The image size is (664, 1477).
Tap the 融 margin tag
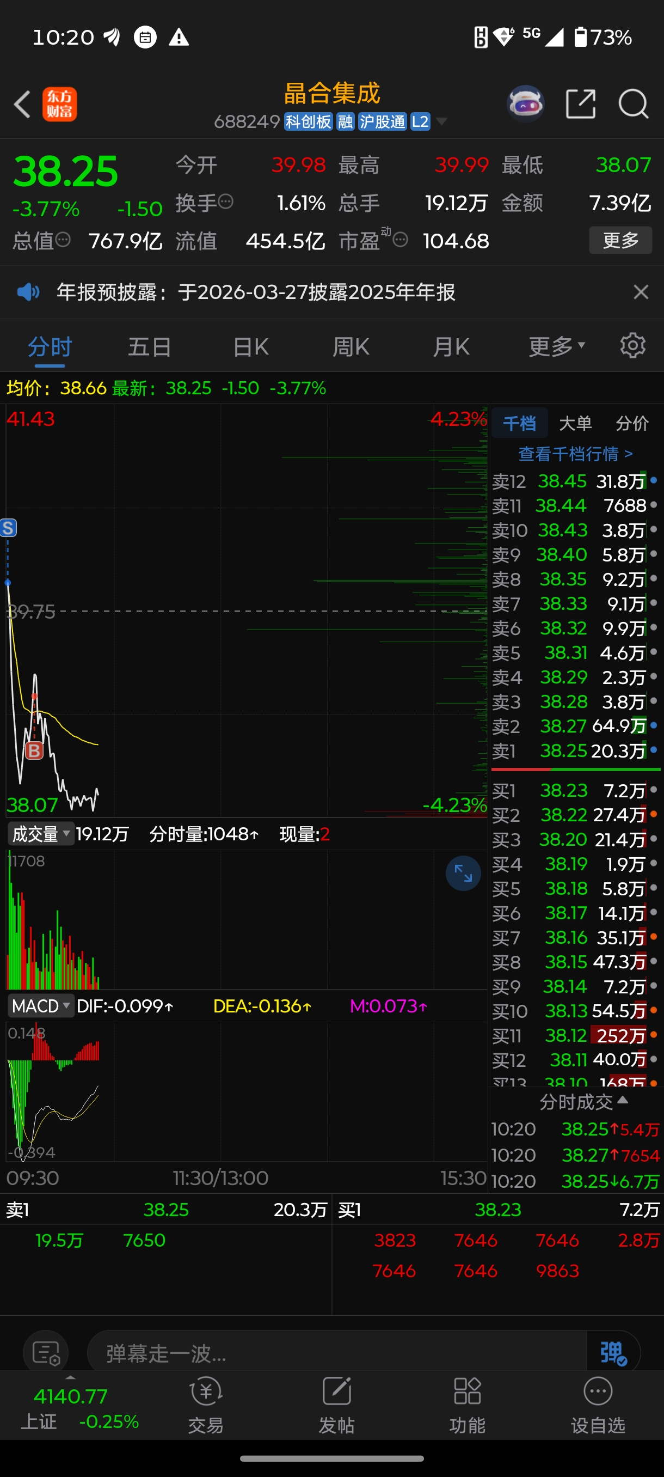click(345, 121)
